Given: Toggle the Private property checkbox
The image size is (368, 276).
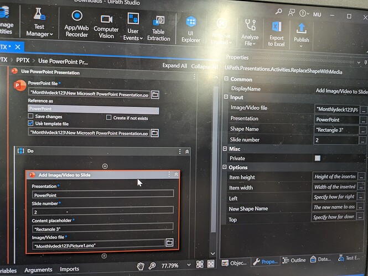Looking at the screenshot, I should coord(318,158).
